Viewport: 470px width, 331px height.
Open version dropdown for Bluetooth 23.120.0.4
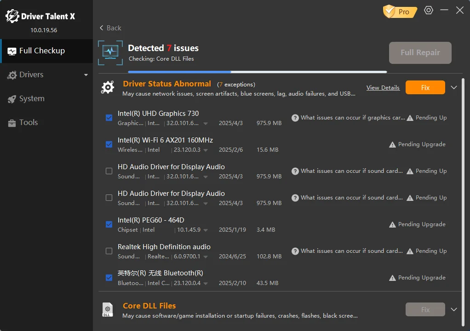pyautogui.click(x=206, y=283)
